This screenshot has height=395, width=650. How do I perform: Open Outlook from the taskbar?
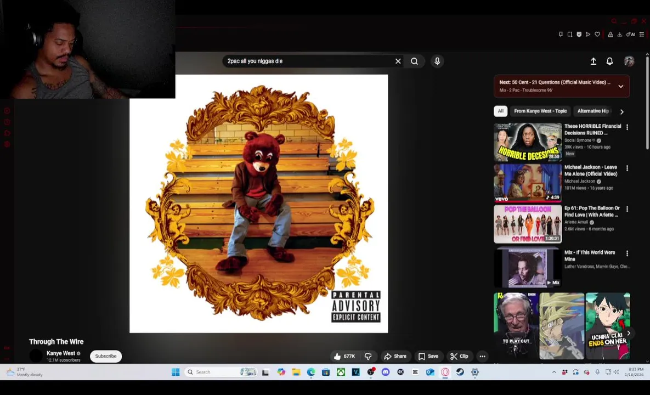point(430,372)
